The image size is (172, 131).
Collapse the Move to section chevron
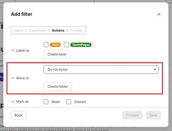point(13,78)
